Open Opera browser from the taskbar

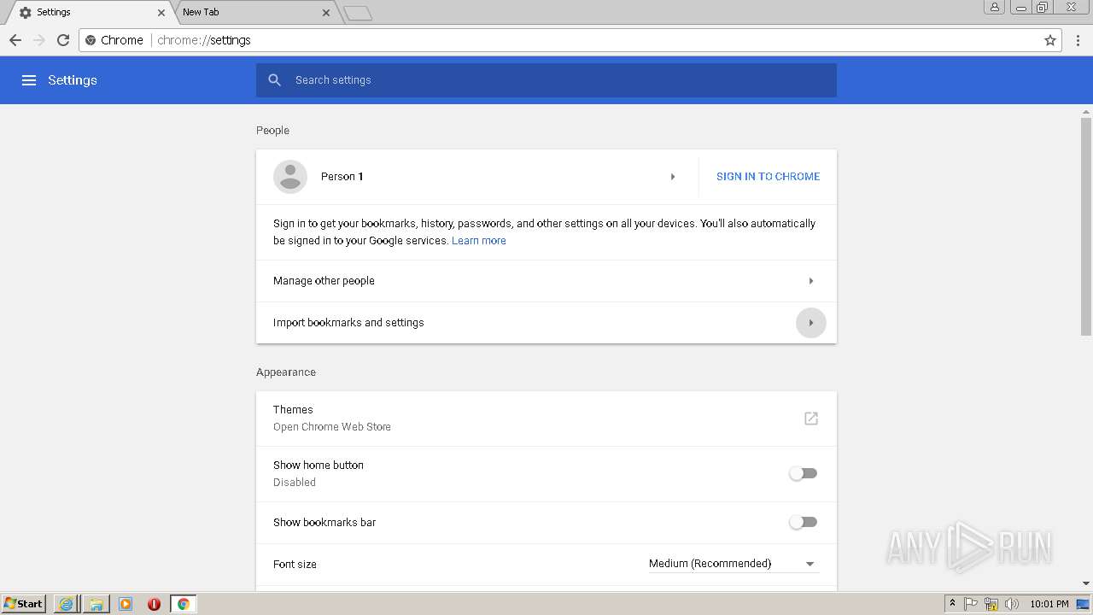tap(154, 604)
